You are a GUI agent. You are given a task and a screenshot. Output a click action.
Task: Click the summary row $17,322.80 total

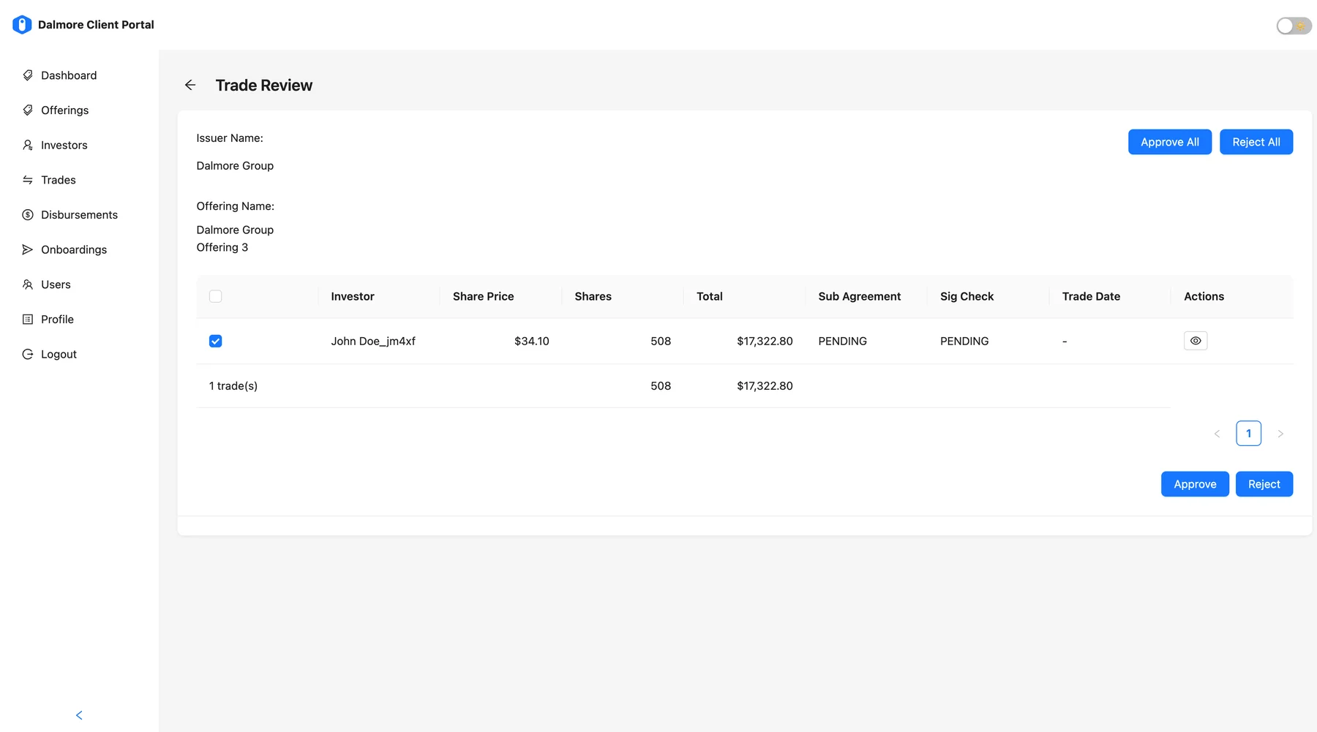(765, 386)
